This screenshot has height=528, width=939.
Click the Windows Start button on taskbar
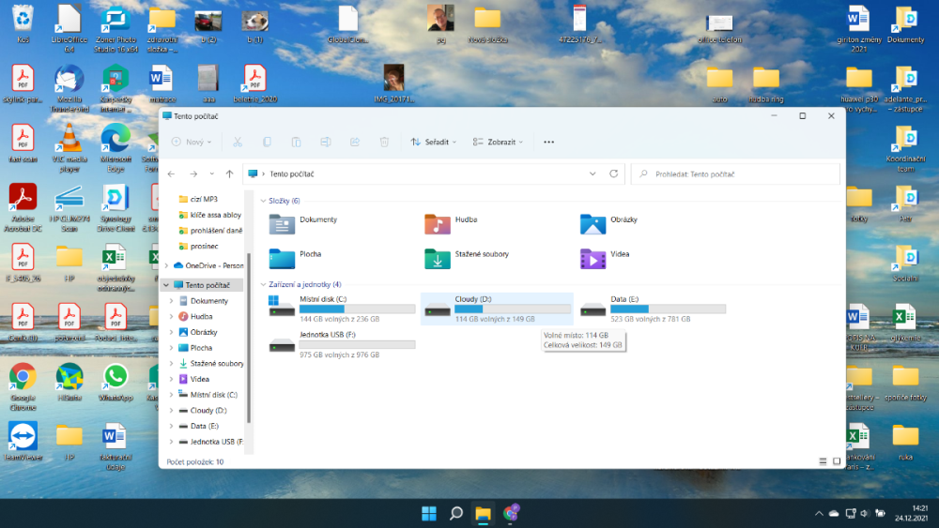[x=429, y=513]
